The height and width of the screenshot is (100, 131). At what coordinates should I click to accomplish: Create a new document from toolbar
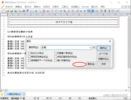(x=4, y=11)
